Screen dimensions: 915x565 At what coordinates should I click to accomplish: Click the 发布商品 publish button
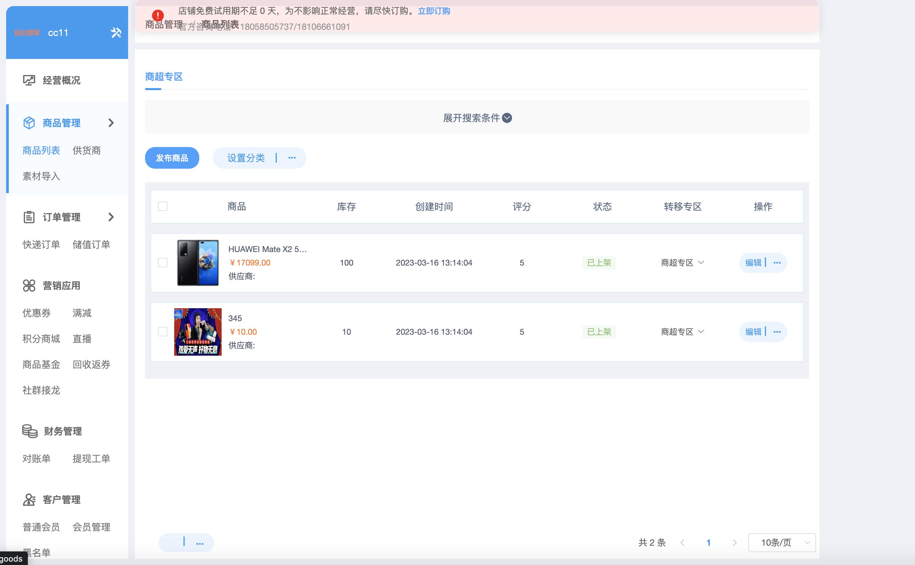pyautogui.click(x=172, y=158)
